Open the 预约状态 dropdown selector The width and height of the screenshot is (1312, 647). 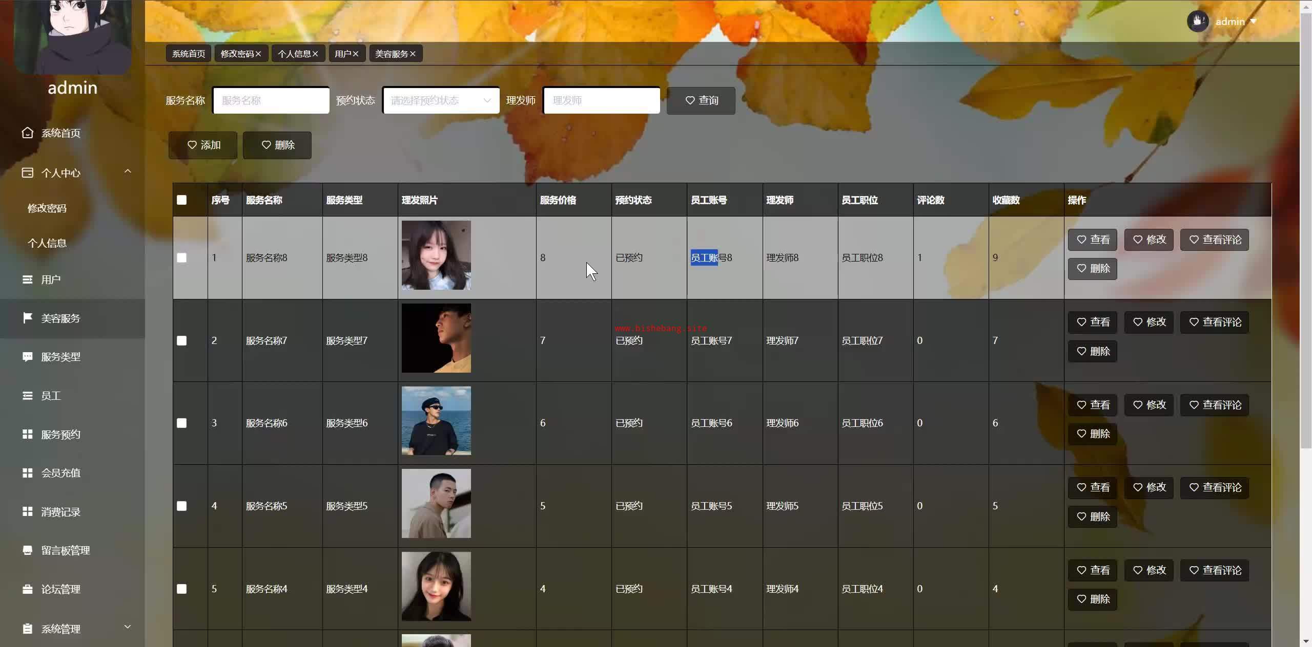click(441, 100)
